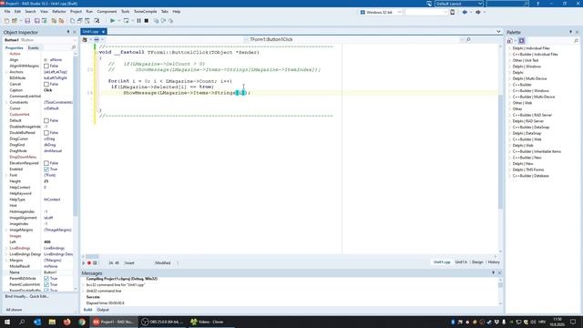
Task: Click the Open file toolbar icon
Action: click(x=15, y=21)
